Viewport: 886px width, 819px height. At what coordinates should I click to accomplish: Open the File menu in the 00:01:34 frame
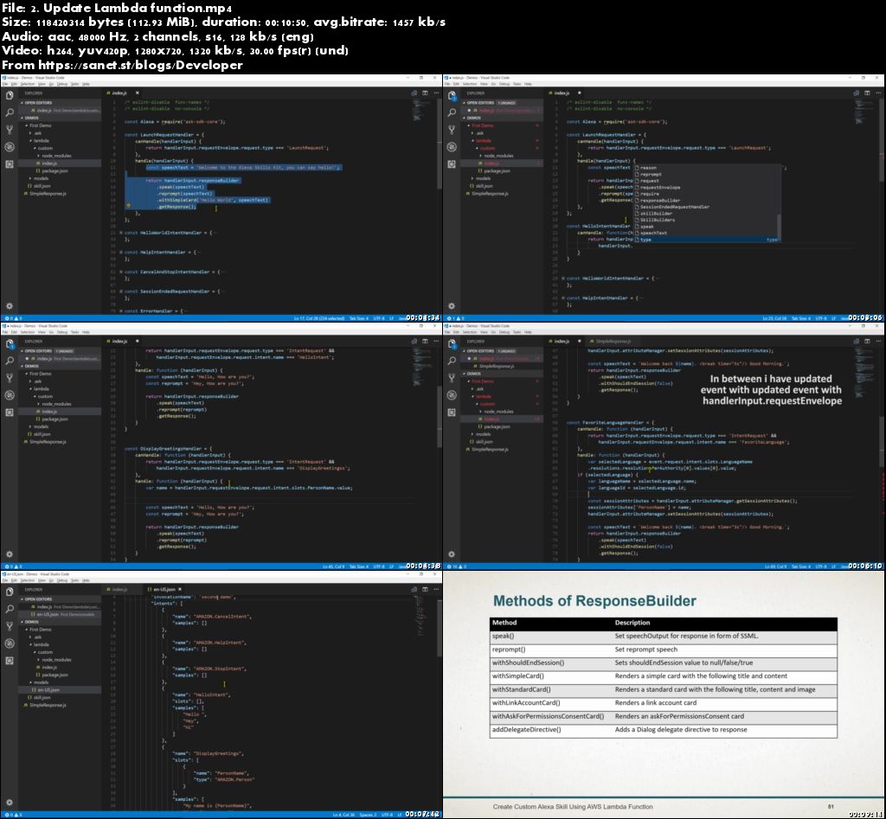click(5, 84)
